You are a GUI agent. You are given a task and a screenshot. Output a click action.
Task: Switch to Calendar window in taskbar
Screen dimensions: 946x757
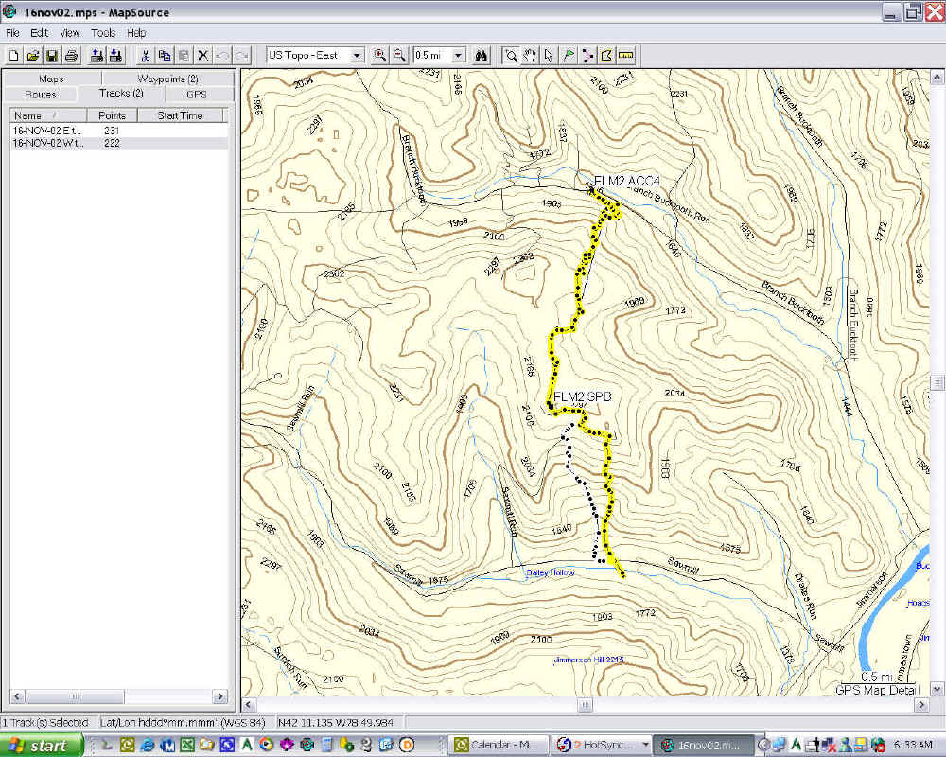point(499,746)
